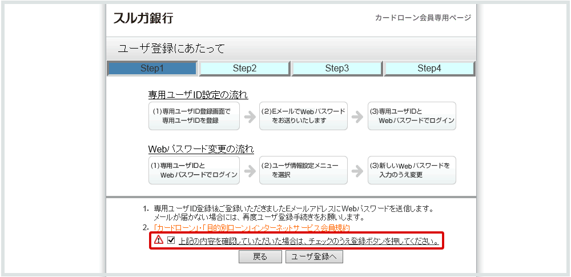Click box (2)EメールでWebパスワードをお送りいたします
Image resolution: width=571 pixels, height=277 pixels.
tap(303, 116)
